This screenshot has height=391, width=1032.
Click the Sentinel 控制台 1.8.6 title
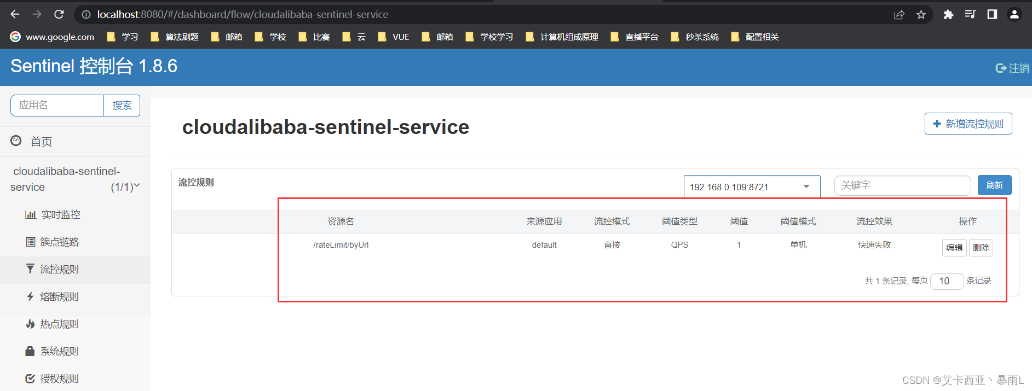94,66
